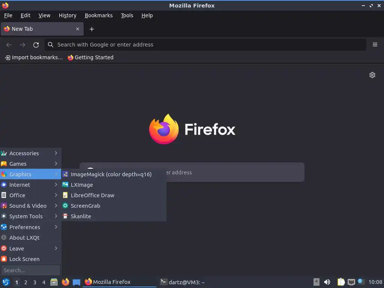Image resolution: width=384 pixels, height=288 pixels.
Task: Open Firefox hamburger application menu
Action: tap(375, 45)
